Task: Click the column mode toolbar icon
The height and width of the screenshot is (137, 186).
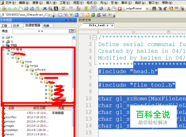Action: [x=86, y=9]
